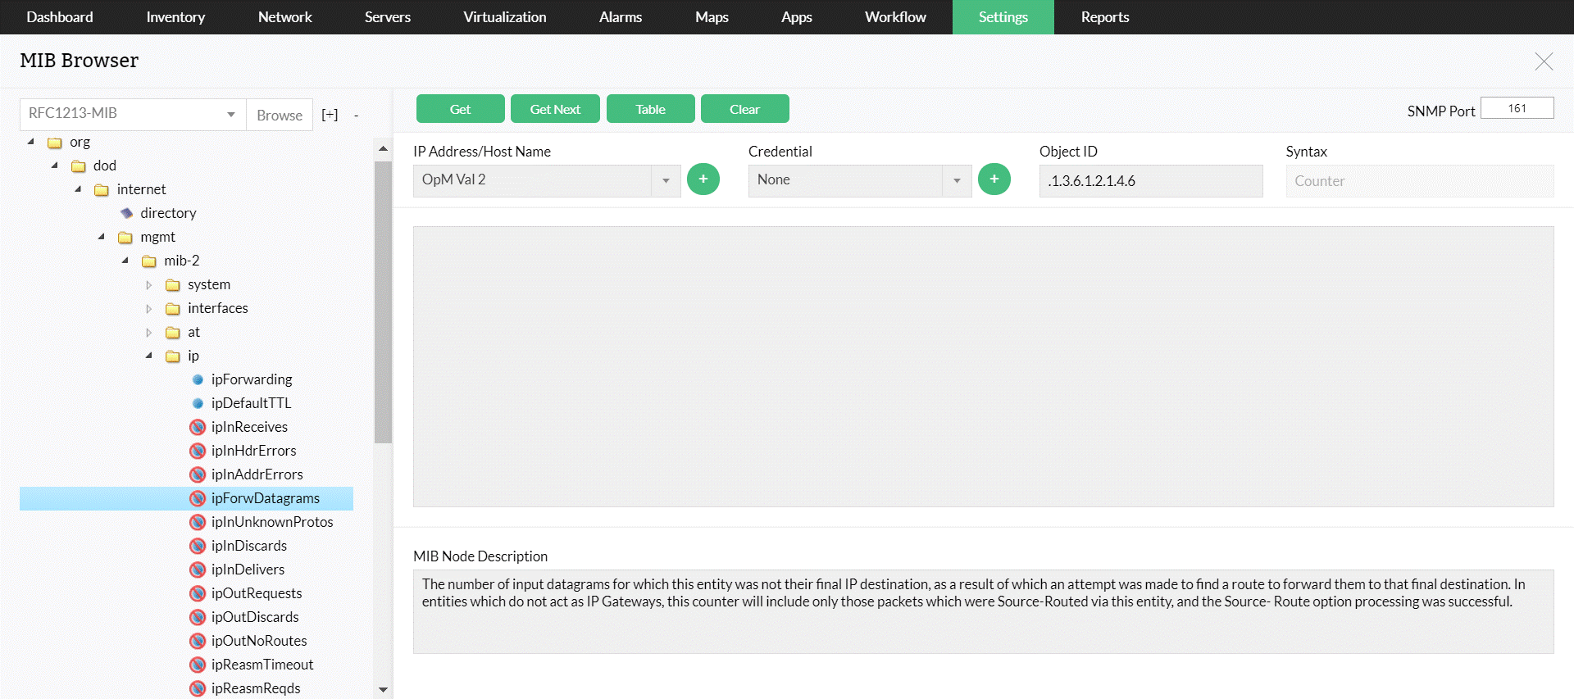Viewport: 1574px width, 699px height.
Task: Click the MIB tree scrollbar up arrow
Action: (383, 148)
